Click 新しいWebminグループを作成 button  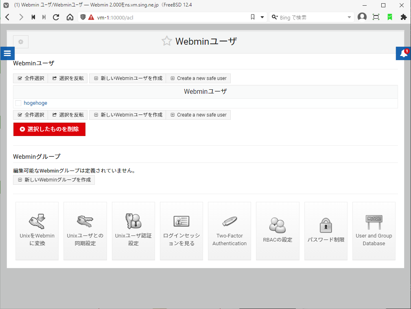coord(54,180)
